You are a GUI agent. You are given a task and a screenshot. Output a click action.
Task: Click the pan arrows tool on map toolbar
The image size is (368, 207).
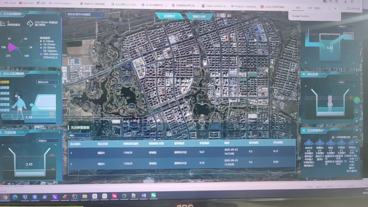coord(357,112)
